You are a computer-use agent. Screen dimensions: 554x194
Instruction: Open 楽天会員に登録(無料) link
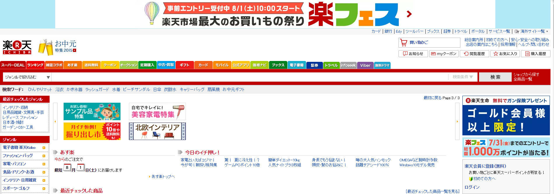485,166
